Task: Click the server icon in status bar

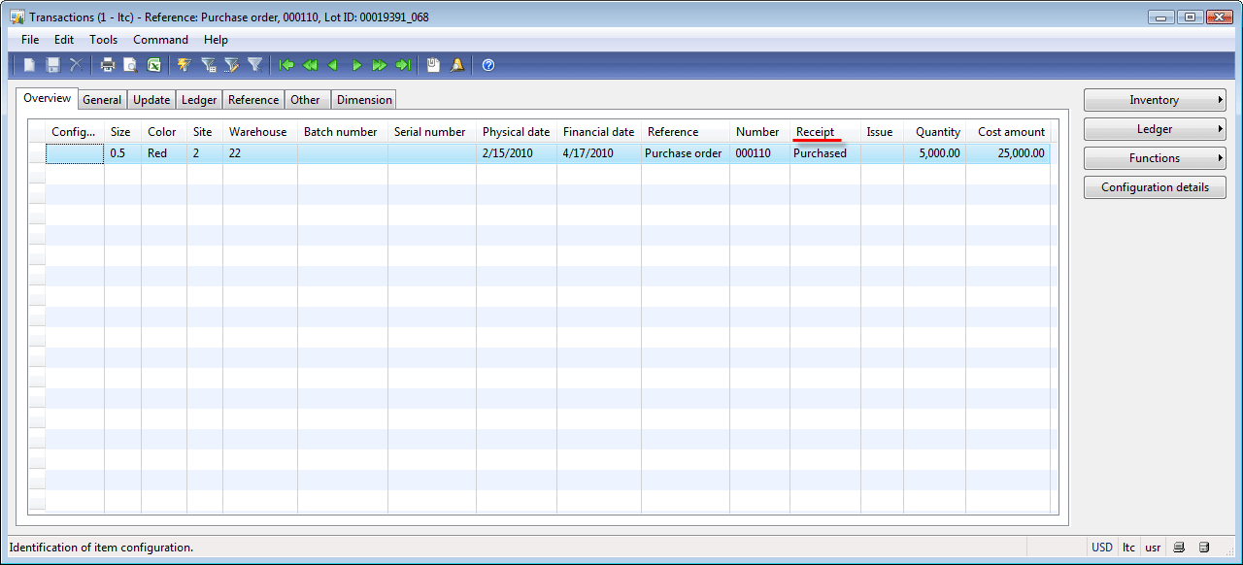Action: (1204, 548)
